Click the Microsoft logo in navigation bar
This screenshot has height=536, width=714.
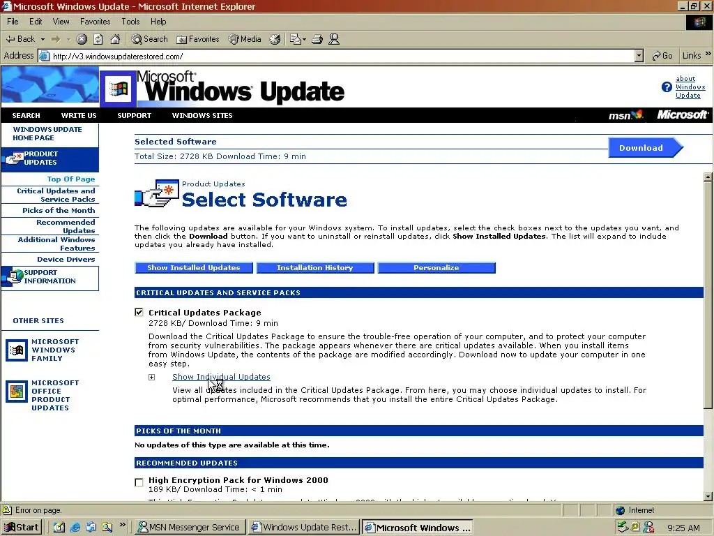pos(682,115)
